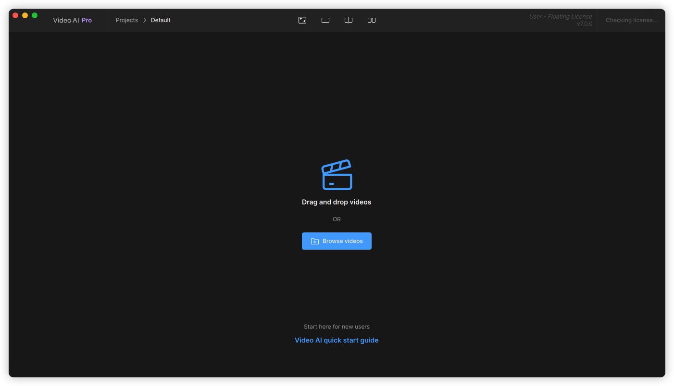This screenshot has width=674, height=386.
Task: Close the window with red button
Action: (x=15, y=15)
